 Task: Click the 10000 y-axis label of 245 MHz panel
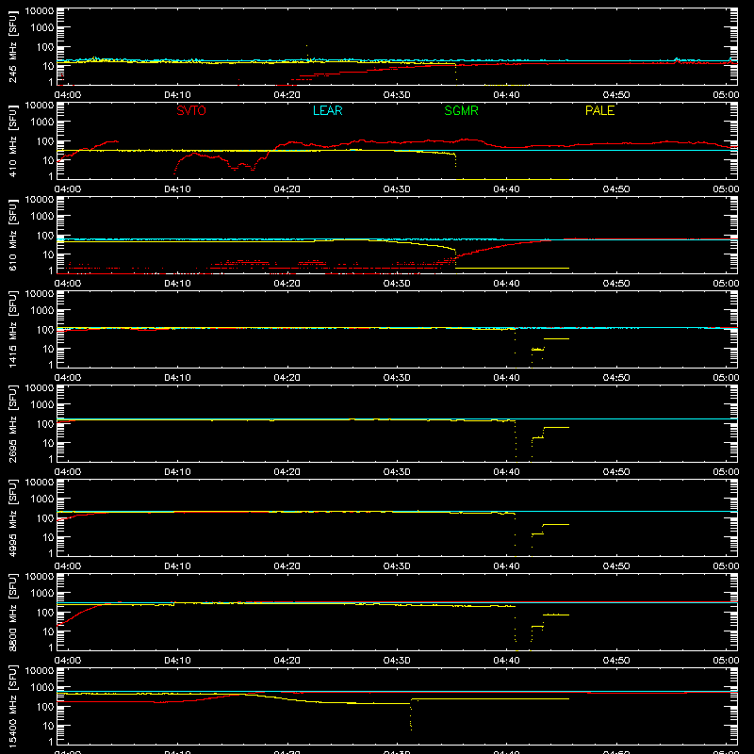click(x=40, y=11)
